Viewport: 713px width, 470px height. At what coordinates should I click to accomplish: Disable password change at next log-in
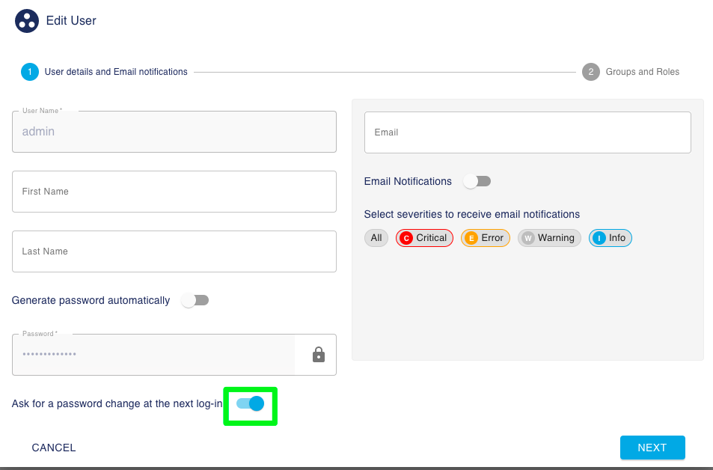(x=250, y=404)
